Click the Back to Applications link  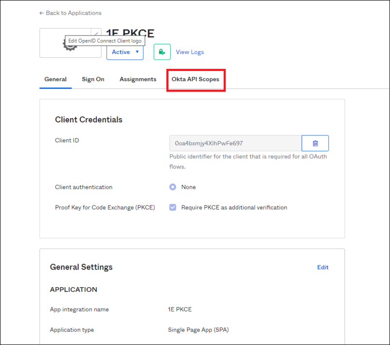(71, 13)
